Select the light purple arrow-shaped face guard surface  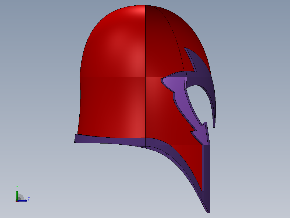click(x=185, y=108)
